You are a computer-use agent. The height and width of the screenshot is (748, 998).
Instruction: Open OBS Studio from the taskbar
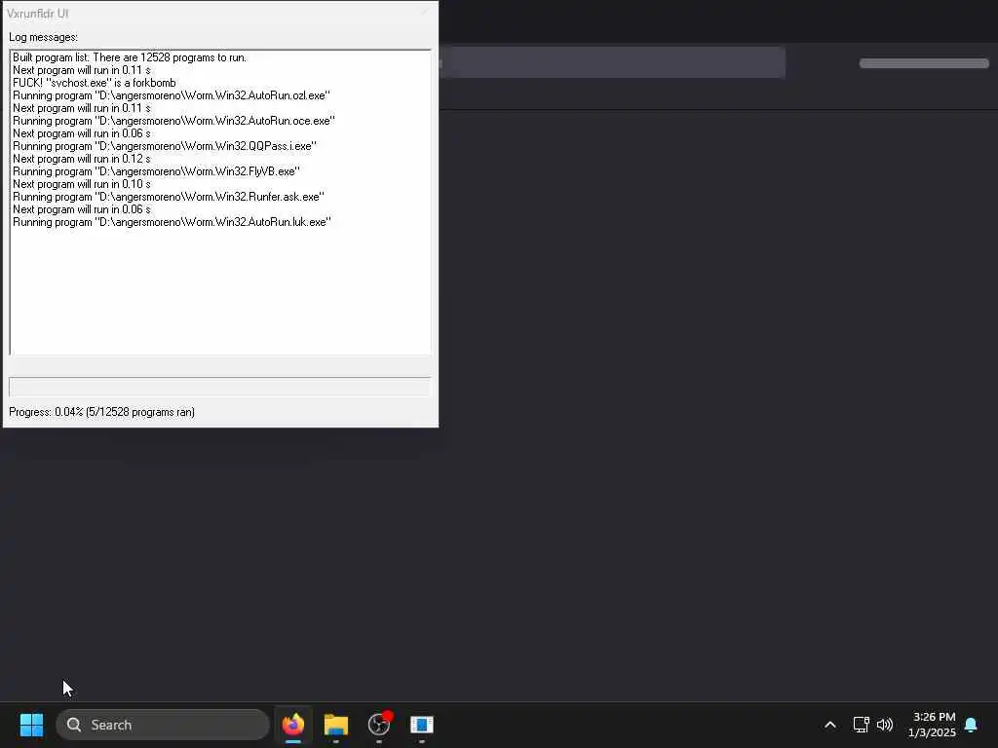379,725
